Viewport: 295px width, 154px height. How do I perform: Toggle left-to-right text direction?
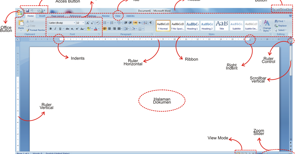point(135,23)
